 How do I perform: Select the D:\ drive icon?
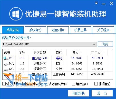click(x=6, y=64)
